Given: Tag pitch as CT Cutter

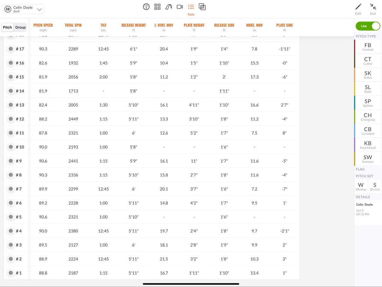Looking at the screenshot, I should tap(368, 61).
